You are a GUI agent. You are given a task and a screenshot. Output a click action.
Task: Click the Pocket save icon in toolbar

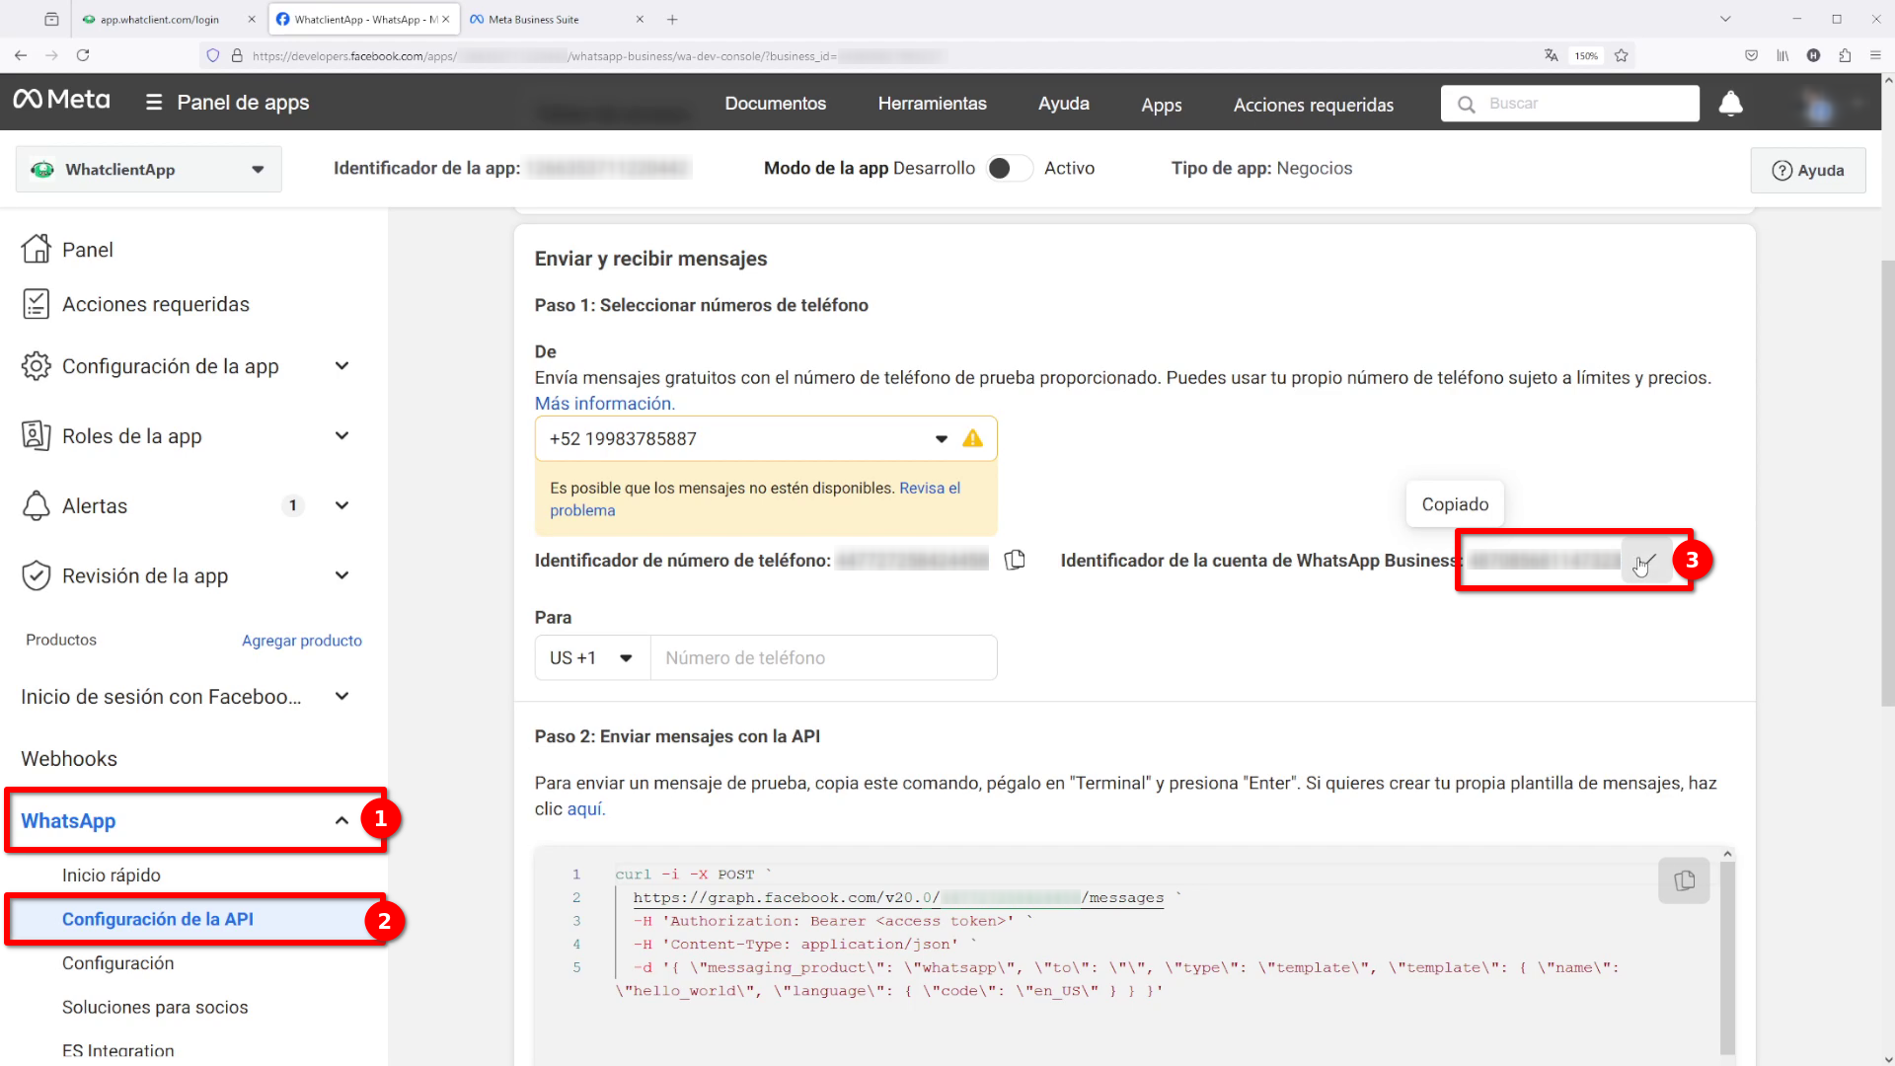[x=1751, y=55]
